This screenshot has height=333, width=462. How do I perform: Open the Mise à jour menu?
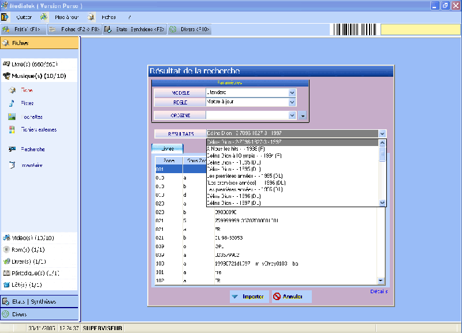[x=66, y=17]
